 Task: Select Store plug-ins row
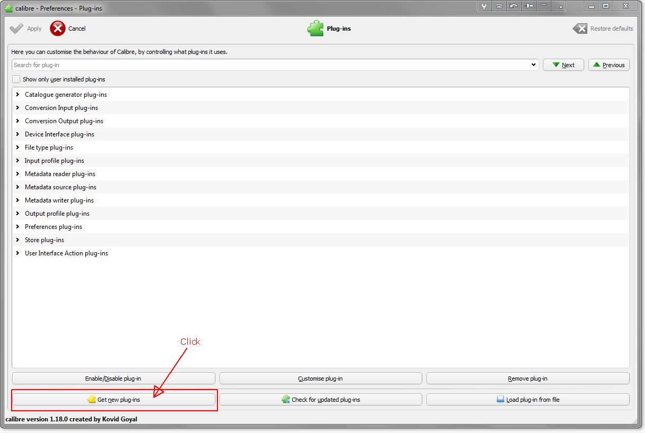click(x=321, y=240)
